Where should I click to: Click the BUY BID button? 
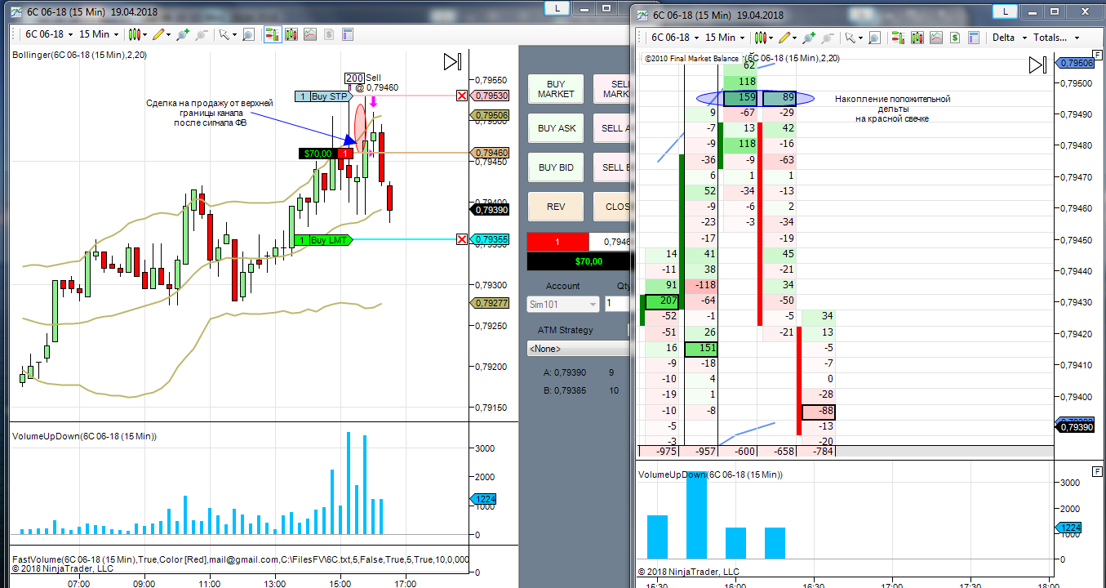pyautogui.click(x=556, y=167)
